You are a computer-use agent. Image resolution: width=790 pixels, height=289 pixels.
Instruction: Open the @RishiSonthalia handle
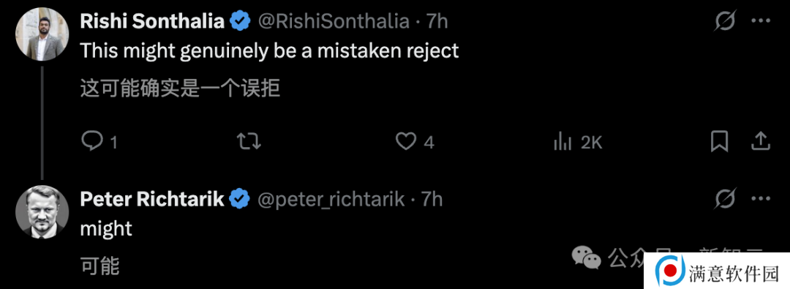coord(334,21)
